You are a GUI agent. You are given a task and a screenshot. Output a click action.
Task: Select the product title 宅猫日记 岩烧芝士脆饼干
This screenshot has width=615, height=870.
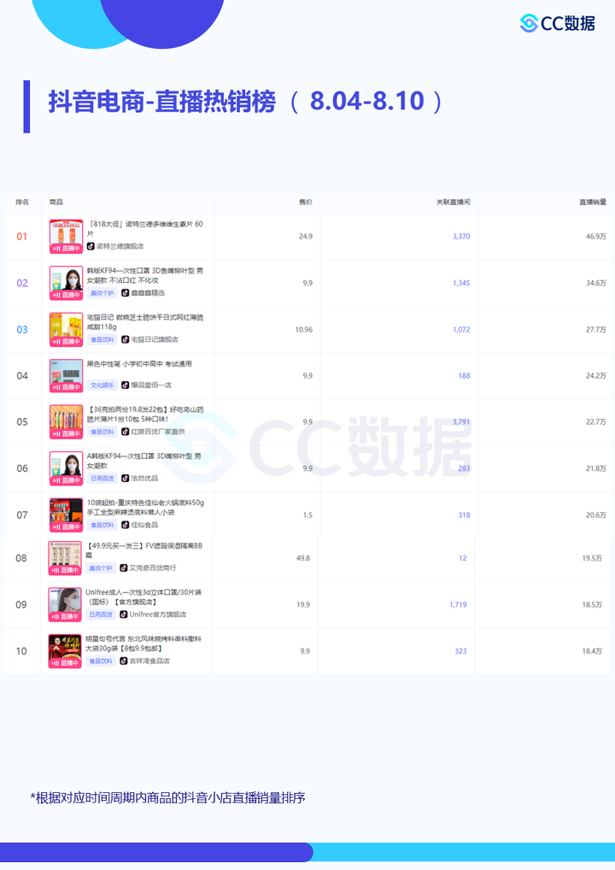144,322
